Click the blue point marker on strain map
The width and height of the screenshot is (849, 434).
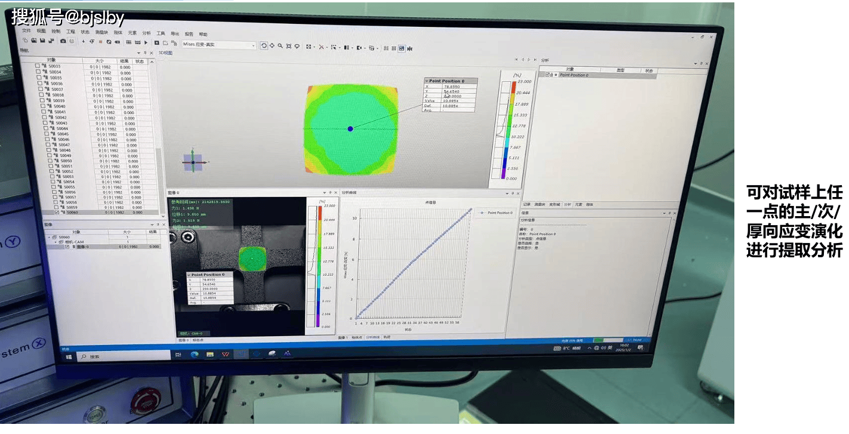350,129
